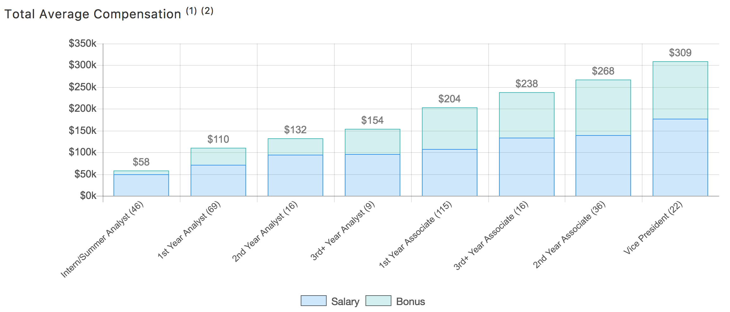Click the Salary legend color swatch
730x312 pixels.
click(313, 301)
